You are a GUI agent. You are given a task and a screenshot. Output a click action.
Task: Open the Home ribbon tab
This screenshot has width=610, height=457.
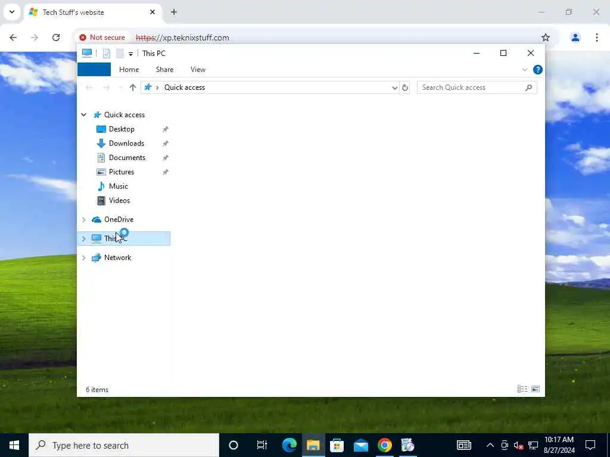point(129,70)
